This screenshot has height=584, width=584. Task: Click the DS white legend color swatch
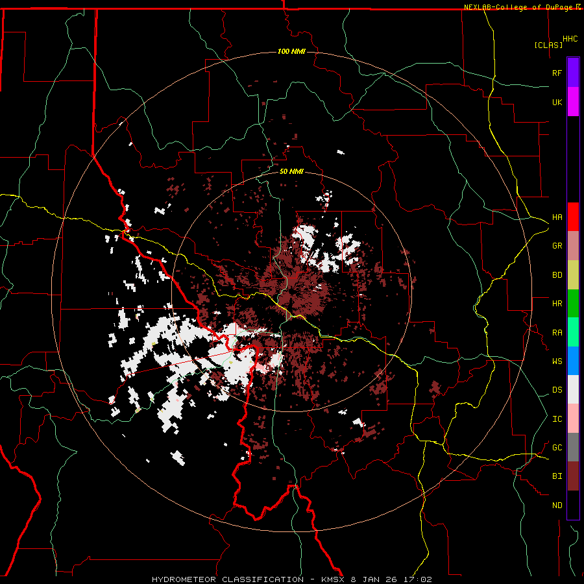pyautogui.click(x=573, y=389)
